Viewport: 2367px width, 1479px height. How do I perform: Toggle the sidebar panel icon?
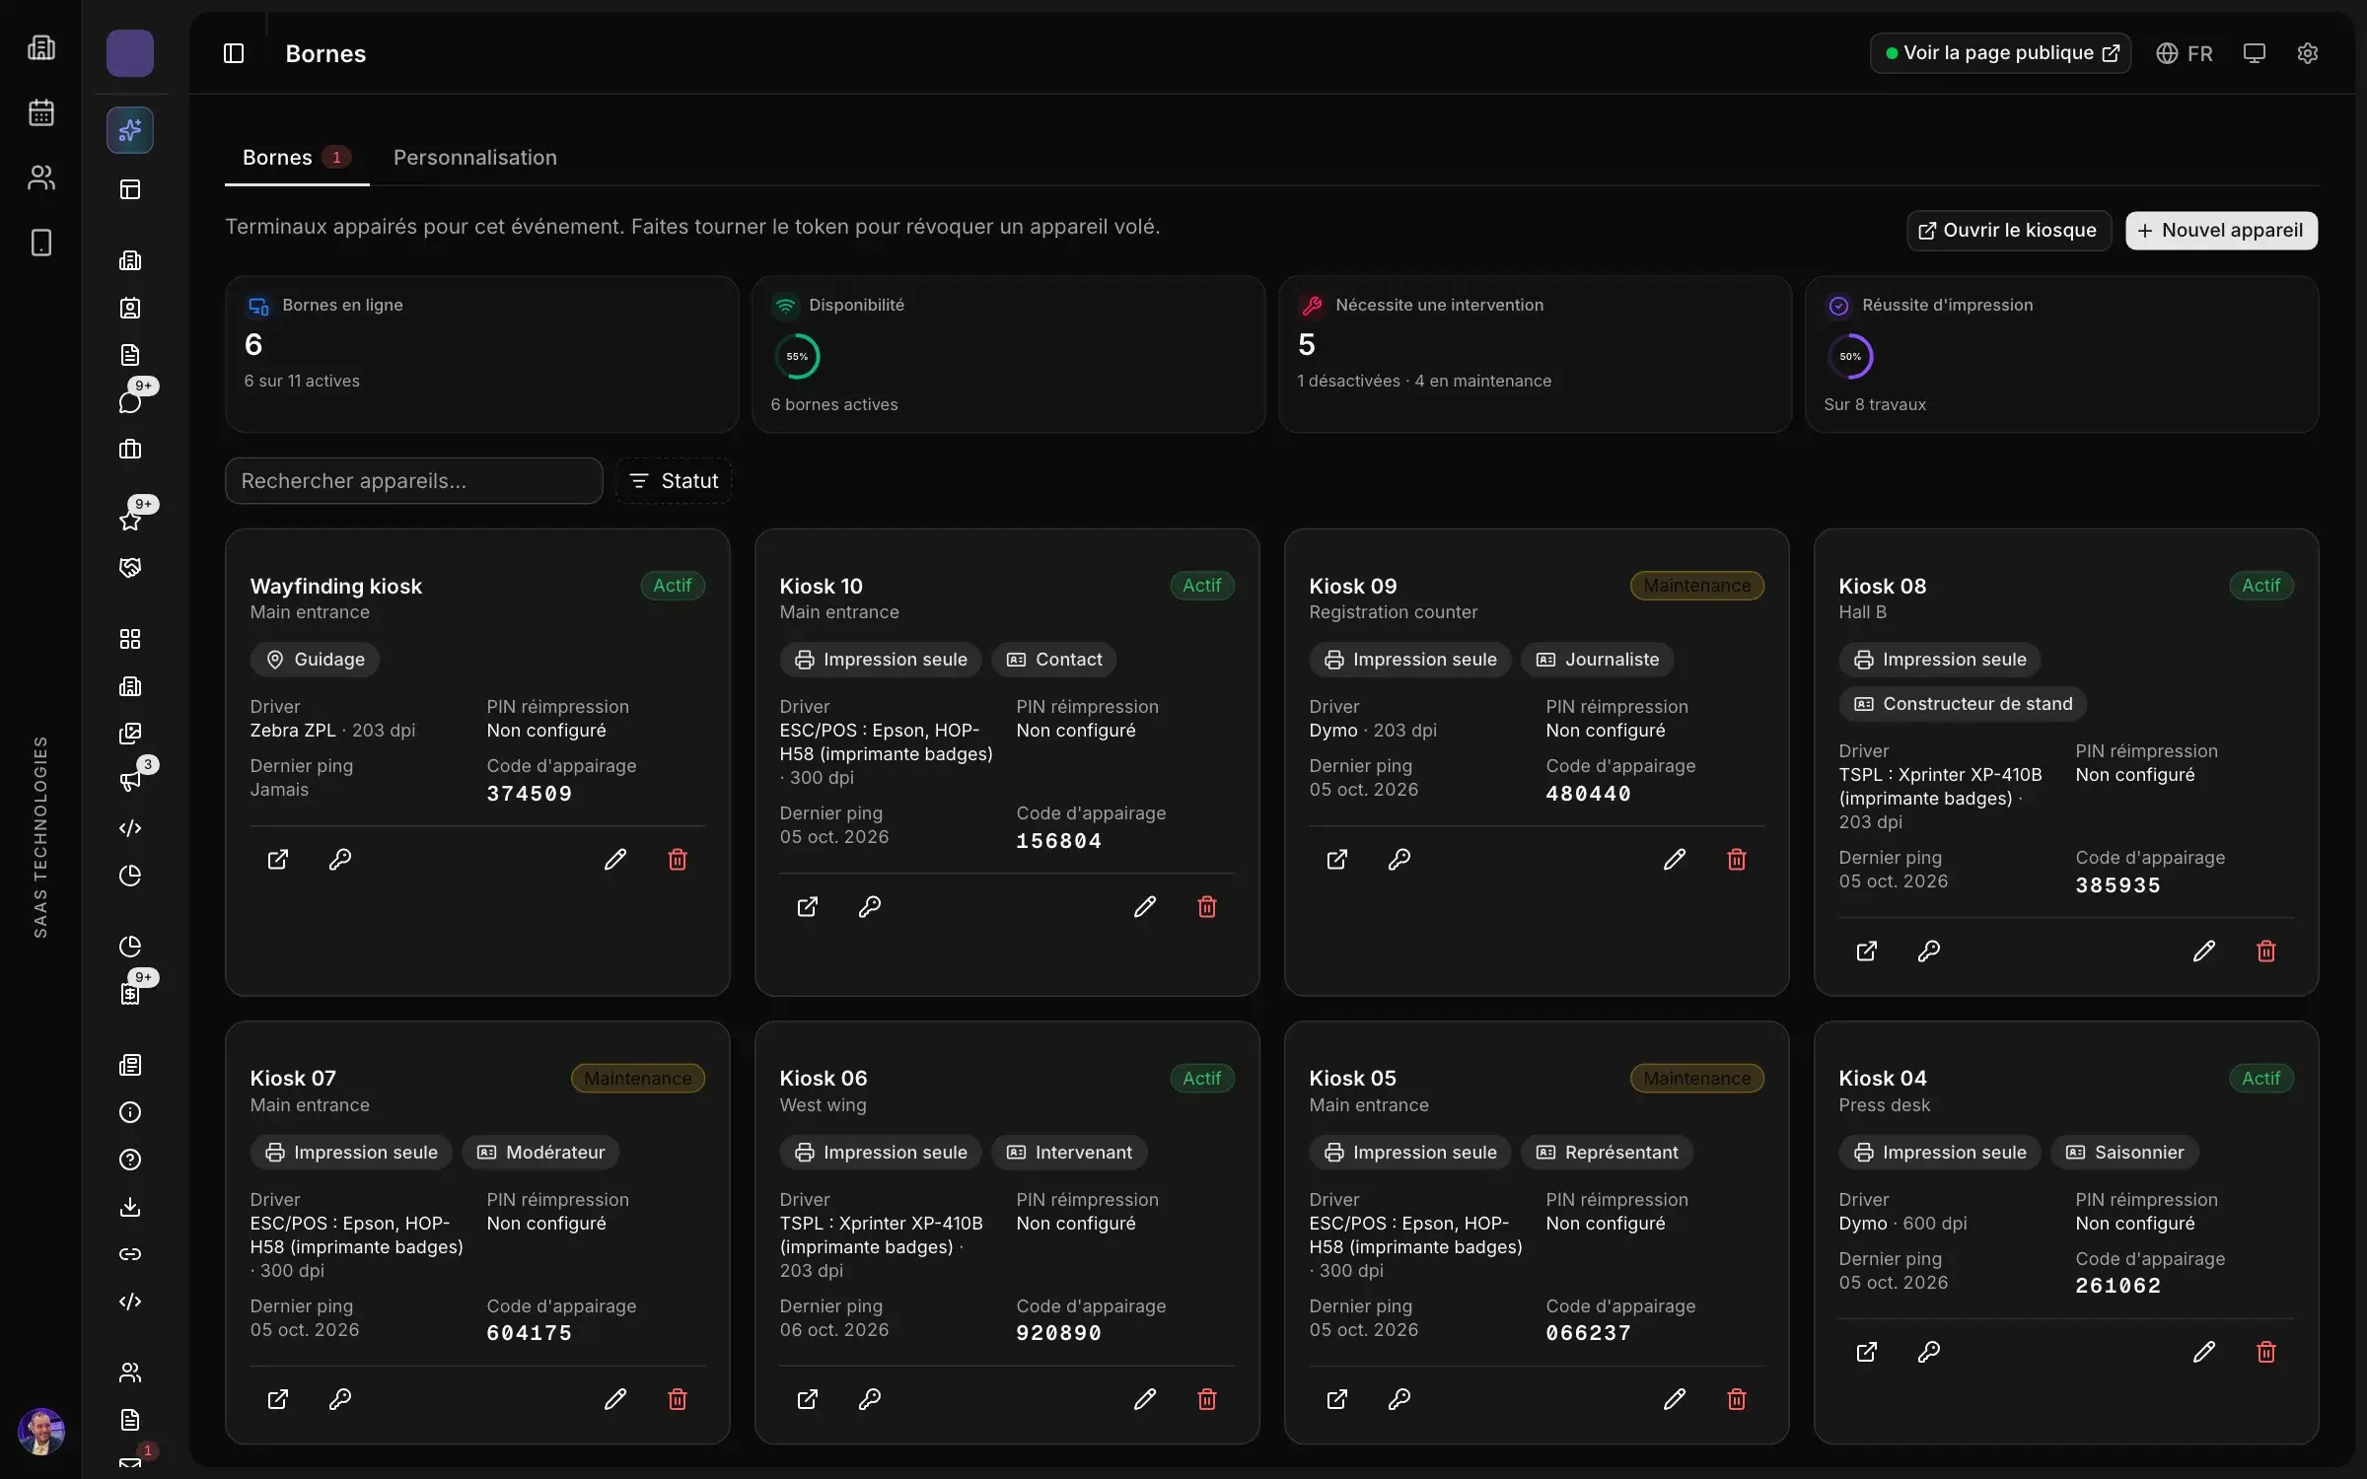click(234, 53)
